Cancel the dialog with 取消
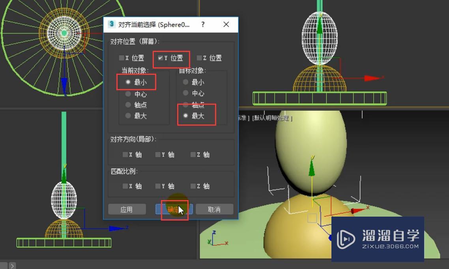This screenshot has width=449, height=269. [214, 209]
